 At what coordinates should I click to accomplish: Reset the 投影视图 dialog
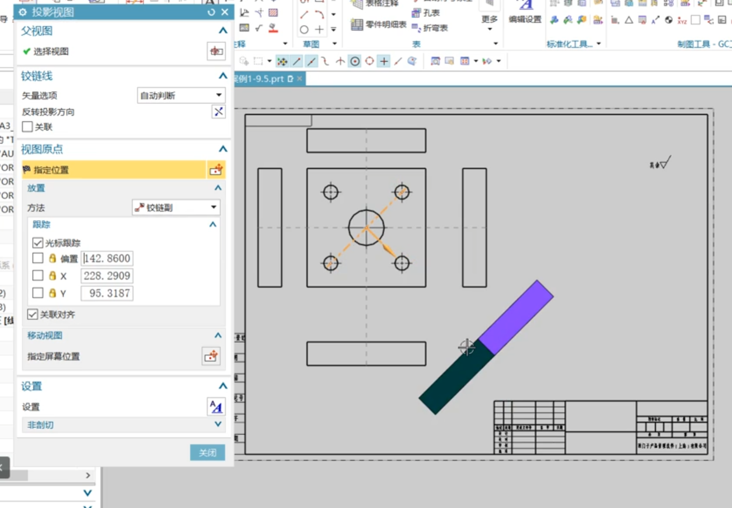pyautogui.click(x=211, y=12)
